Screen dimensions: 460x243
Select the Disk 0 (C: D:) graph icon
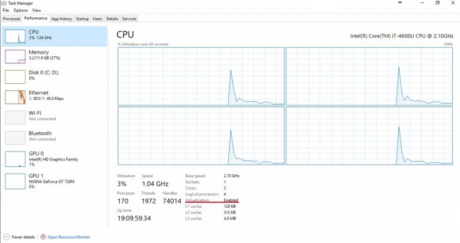[x=15, y=76]
